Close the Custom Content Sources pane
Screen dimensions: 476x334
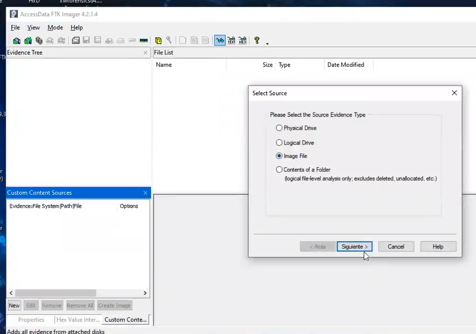[145, 193]
